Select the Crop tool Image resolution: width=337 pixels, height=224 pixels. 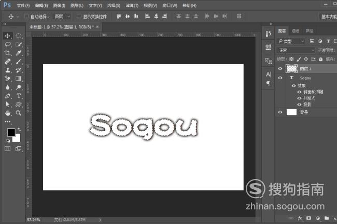[8, 53]
